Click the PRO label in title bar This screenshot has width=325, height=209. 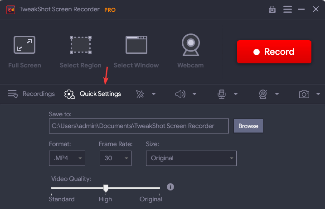click(110, 9)
